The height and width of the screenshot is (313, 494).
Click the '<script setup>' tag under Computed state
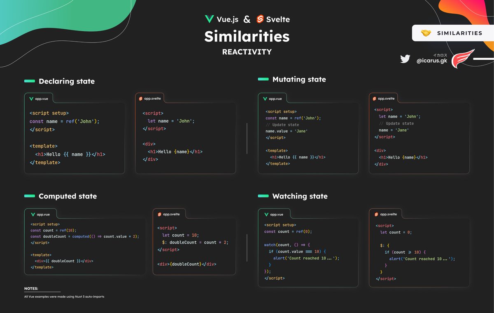(45, 224)
